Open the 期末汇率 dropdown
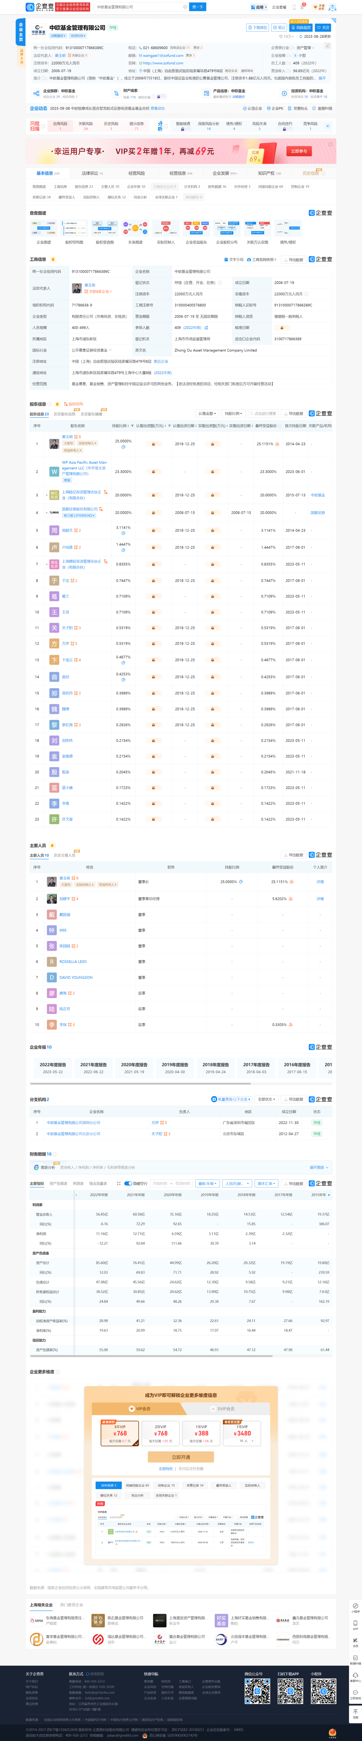 coord(266,1183)
